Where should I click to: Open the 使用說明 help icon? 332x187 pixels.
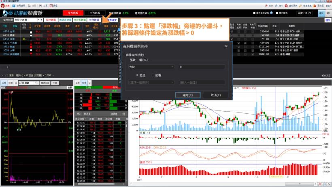[x=14, y=6]
